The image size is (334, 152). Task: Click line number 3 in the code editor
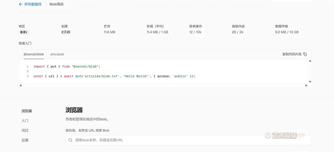27,76
